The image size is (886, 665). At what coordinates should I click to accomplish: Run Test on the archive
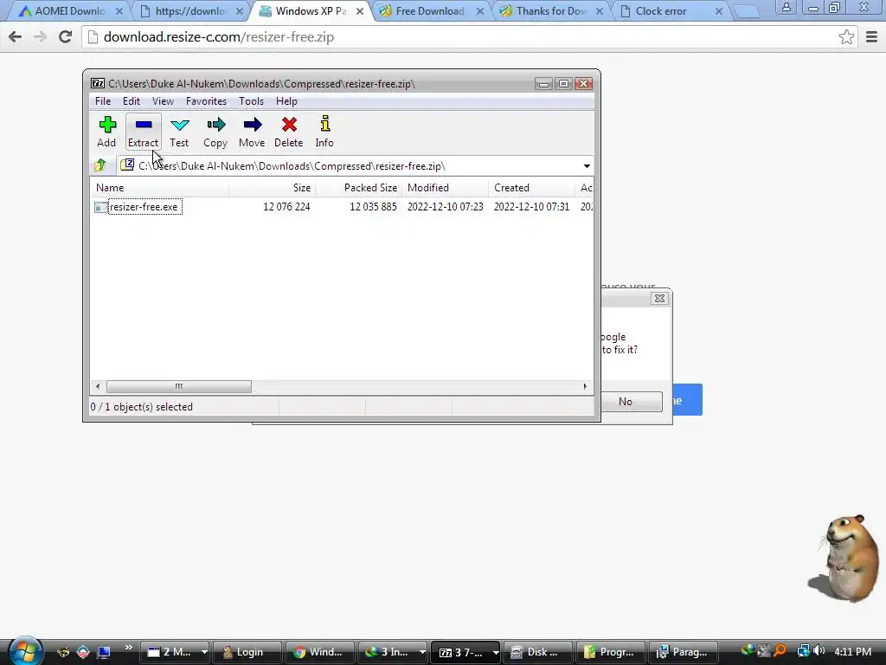pos(179,132)
